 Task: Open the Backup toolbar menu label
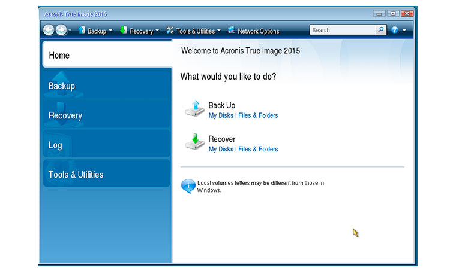(x=97, y=31)
